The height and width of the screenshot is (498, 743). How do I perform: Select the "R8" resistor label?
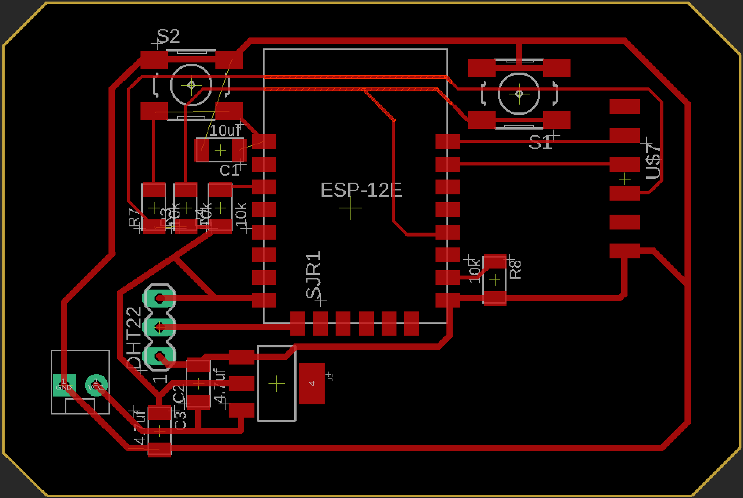515,269
